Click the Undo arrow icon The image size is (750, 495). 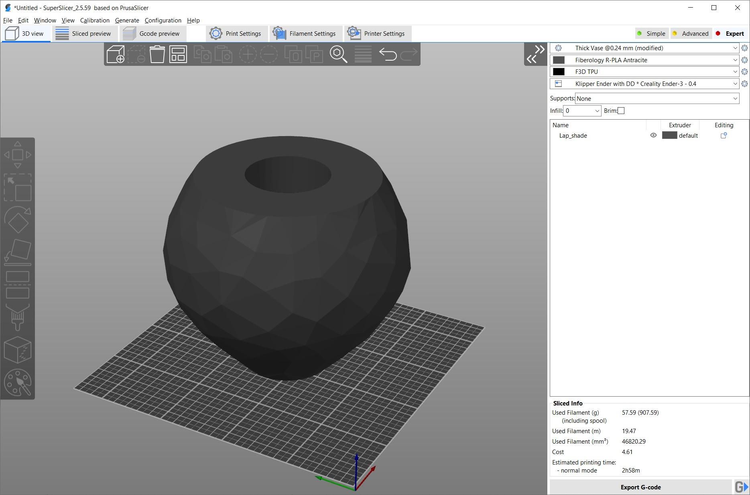tap(388, 54)
